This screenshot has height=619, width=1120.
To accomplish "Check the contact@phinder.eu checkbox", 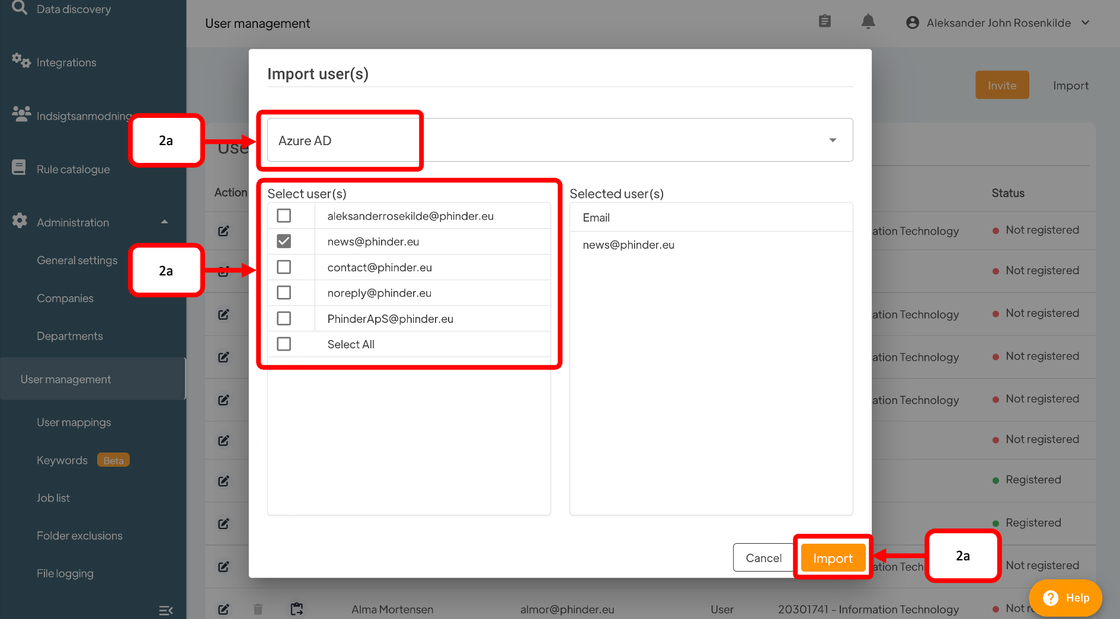I will (x=284, y=267).
